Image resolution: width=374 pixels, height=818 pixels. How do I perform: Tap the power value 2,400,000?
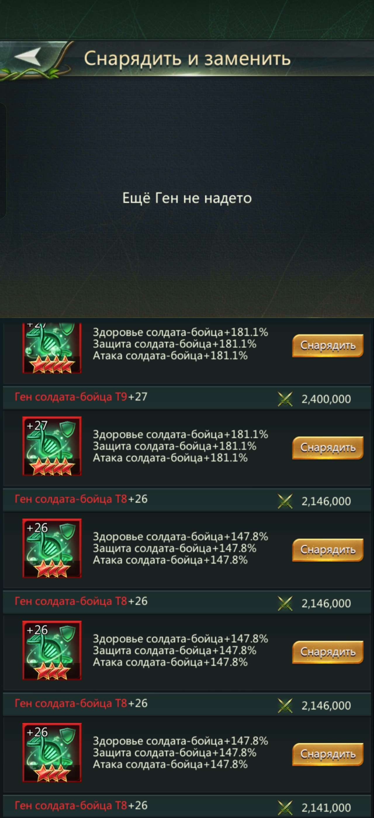326,399
